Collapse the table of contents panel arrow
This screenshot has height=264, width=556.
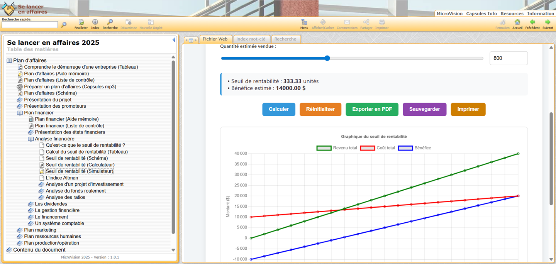(174, 40)
